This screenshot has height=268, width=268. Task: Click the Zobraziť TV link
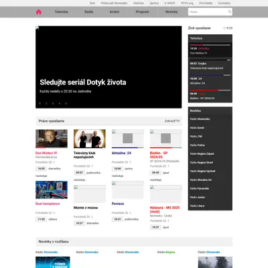tap(172, 121)
